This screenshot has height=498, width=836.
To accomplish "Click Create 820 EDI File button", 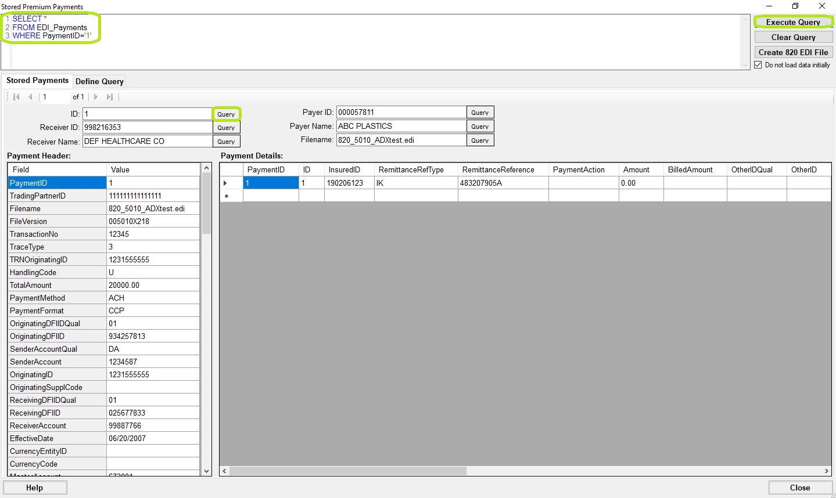I will (x=793, y=52).
